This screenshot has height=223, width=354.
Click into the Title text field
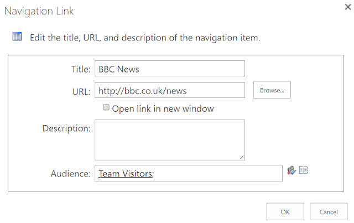click(169, 69)
